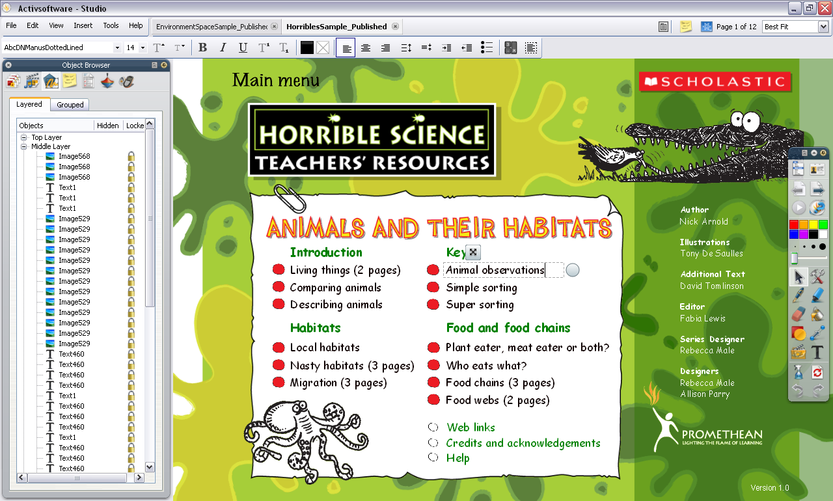Go to the previous page using toolbox arrow
The image size is (833, 501).
[x=798, y=189]
